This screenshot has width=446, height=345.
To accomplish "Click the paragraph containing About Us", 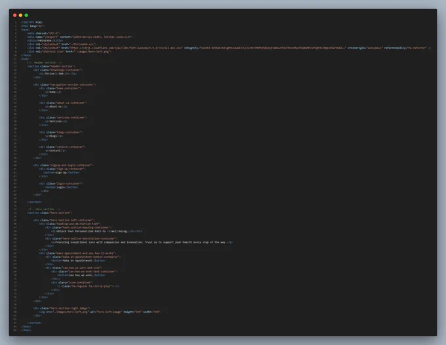I will (56, 107).
